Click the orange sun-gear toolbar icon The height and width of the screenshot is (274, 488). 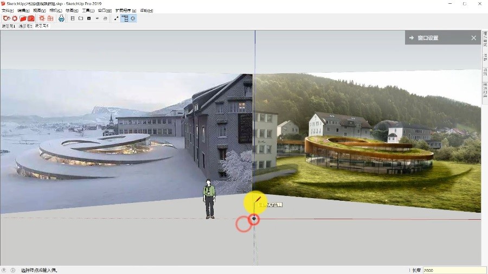(42, 18)
